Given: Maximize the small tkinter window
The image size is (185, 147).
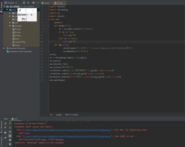Looking at the screenshot, I should pos(26,10).
